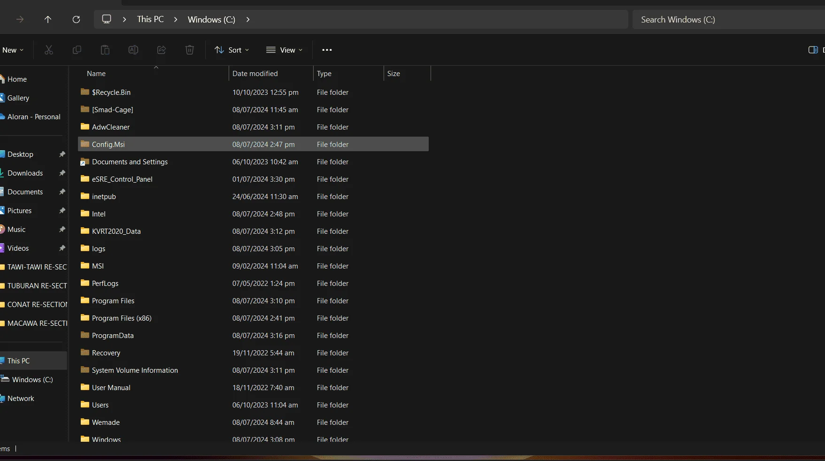Click the Paste clipboard icon
825x461 pixels.
coord(105,50)
